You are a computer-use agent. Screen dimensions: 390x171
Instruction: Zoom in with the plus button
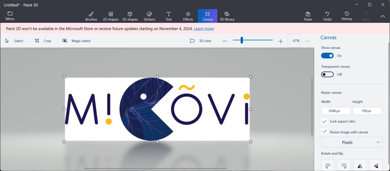281,41
